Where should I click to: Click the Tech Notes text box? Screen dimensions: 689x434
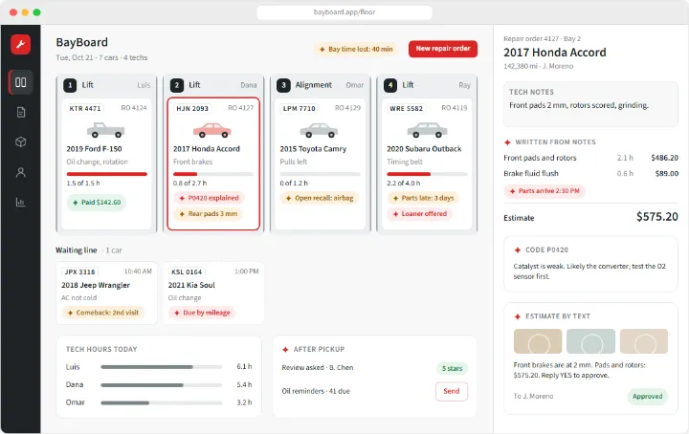pos(591,104)
